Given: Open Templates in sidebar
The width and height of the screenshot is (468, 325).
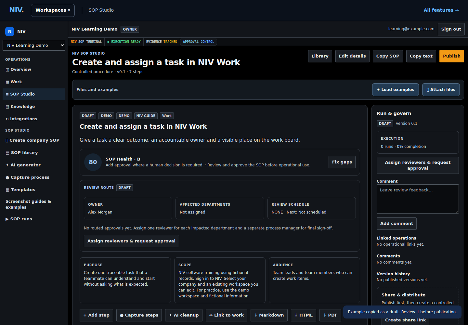Looking at the screenshot, I should coord(34,190).
